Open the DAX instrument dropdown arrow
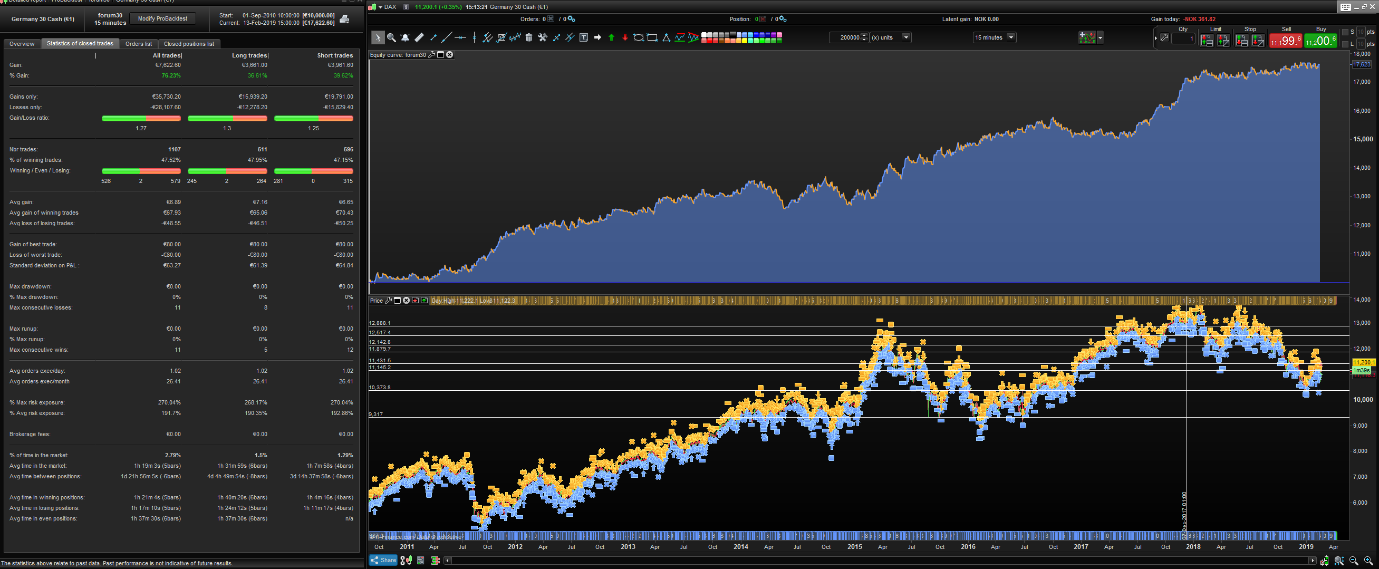This screenshot has width=1379, height=569. point(381,7)
